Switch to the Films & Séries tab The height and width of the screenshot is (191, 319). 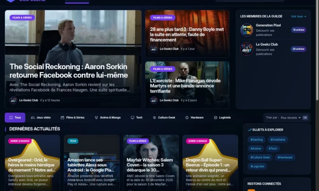(73, 117)
